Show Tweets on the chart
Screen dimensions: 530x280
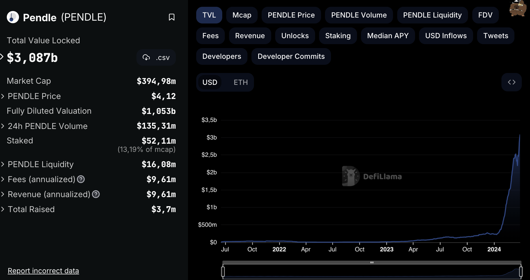pyautogui.click(x=496, y=36)
